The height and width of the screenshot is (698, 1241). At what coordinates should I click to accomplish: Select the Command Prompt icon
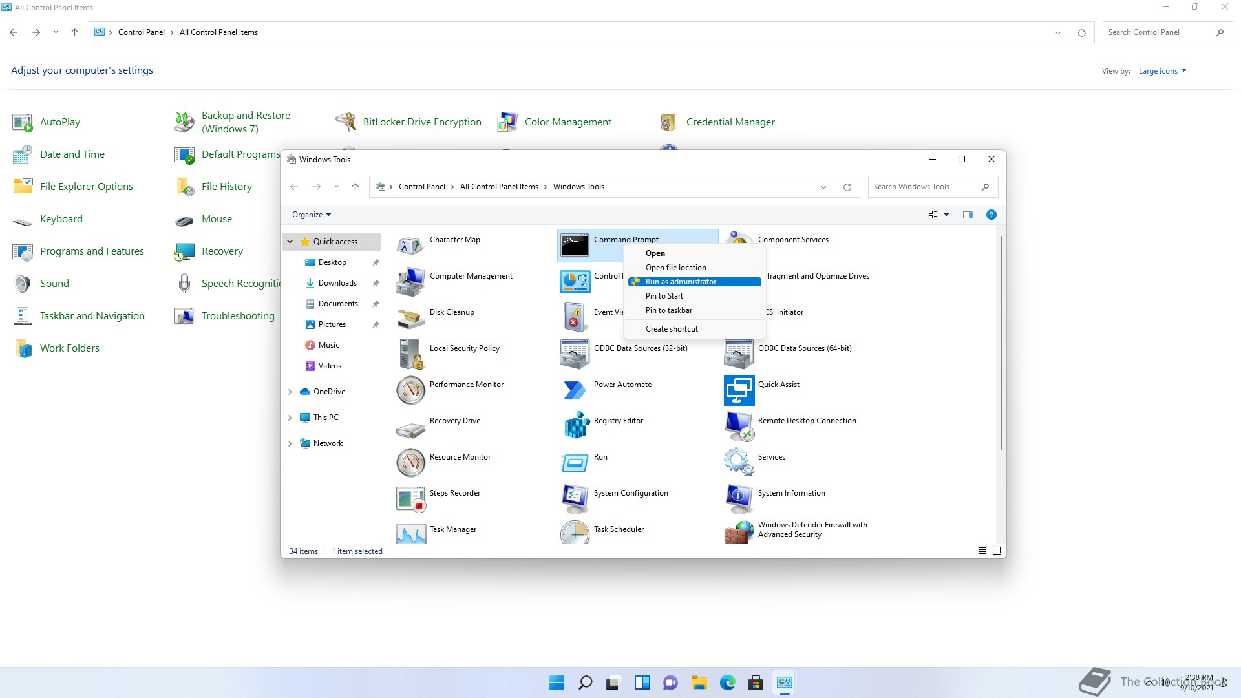[575, 246]
